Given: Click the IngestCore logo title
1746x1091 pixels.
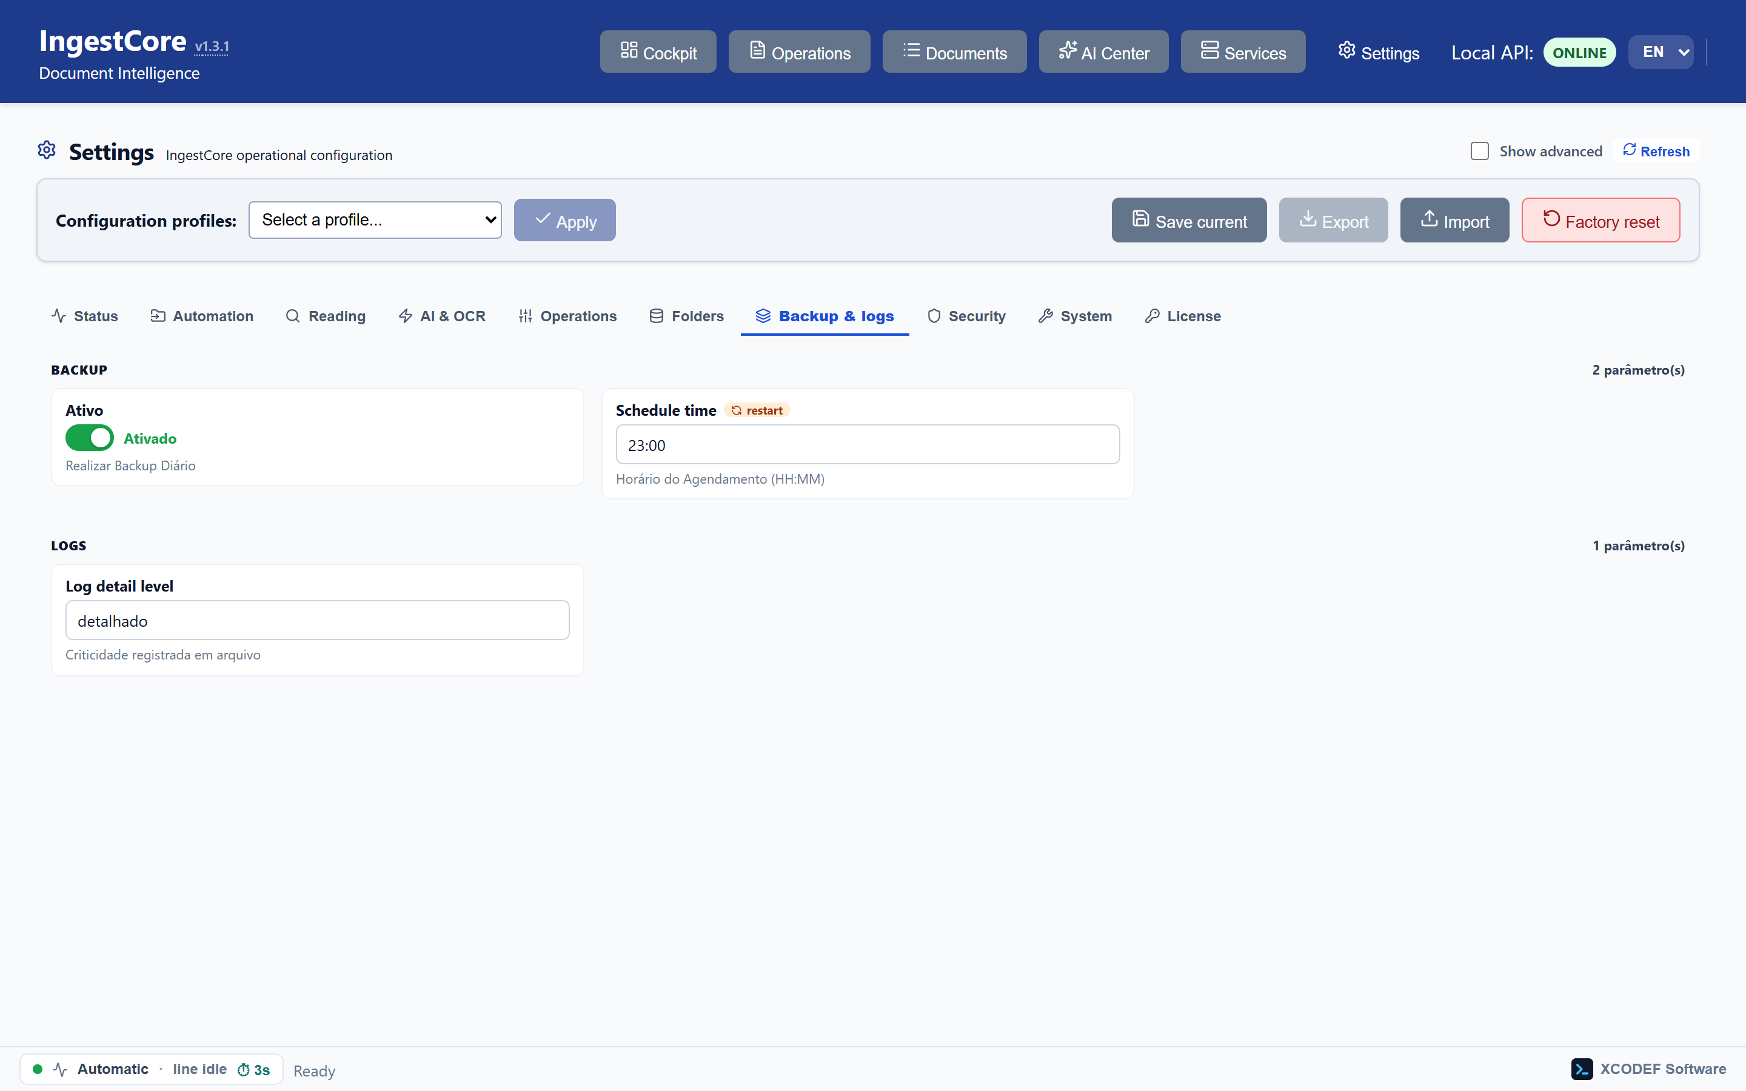Looking at the screenshot, I should point(113,41).
